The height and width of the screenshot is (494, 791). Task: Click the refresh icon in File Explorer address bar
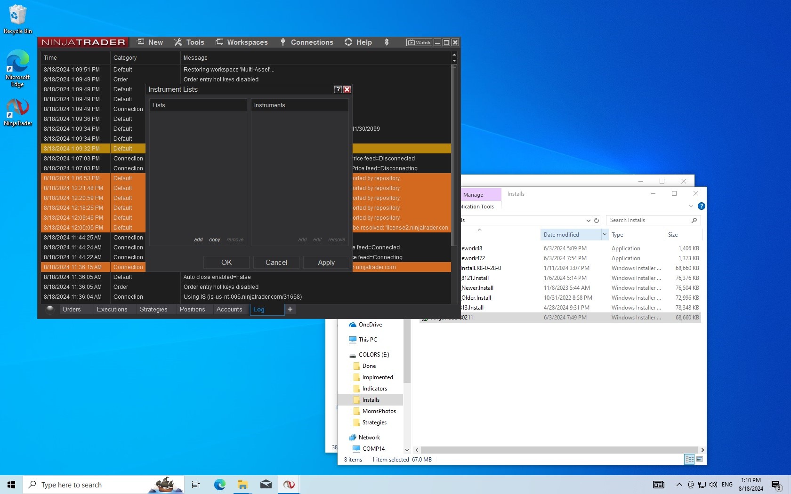(597, 220)
